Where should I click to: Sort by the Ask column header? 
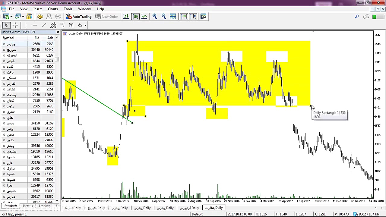tap(48, 38)
